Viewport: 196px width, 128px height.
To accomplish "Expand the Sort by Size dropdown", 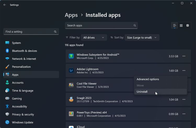I will (142, 38).
